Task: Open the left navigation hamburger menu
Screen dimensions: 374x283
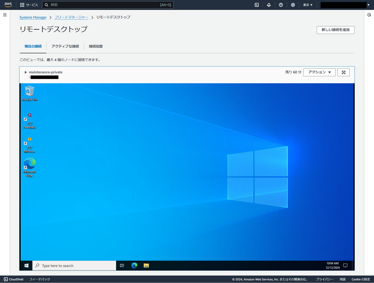Action: click(5, 15)
